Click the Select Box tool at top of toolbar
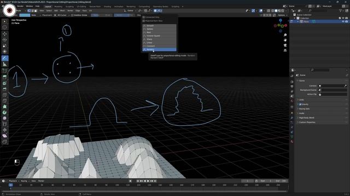Image resolution: width=350 pixels, height=196 pixels. click(5, 21)
